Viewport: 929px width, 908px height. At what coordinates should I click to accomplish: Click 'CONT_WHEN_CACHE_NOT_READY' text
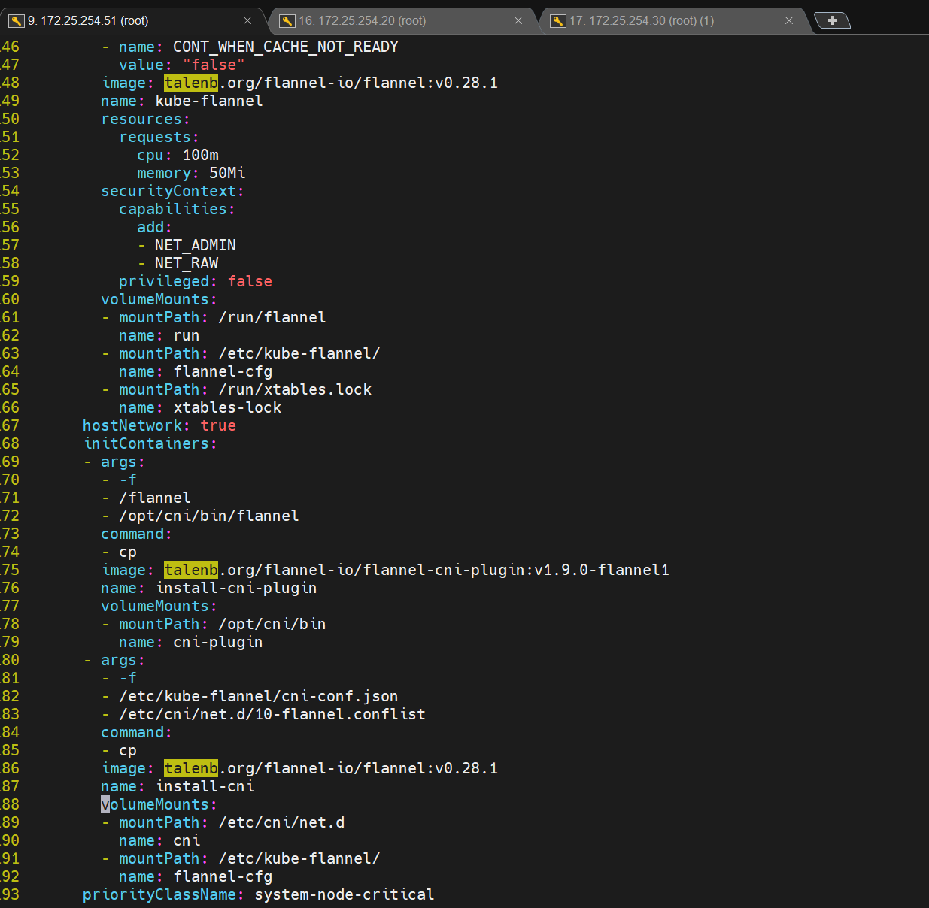pyautogui.click(x=286, y=47)
